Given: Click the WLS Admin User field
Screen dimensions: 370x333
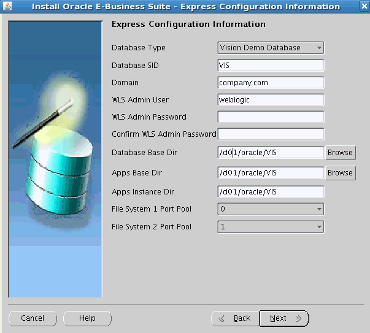Looking at the screenshot, I should pos(271,100).
